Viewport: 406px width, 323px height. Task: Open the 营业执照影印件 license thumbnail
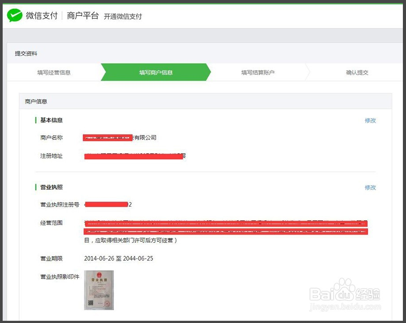pos(99,290)
